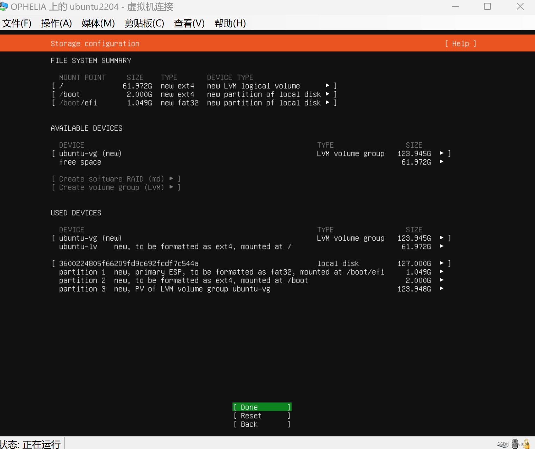The height and width of the screenshot is (449, 535).
Task: Choose Create volume group (LVM)
Action: coord(116,187)
